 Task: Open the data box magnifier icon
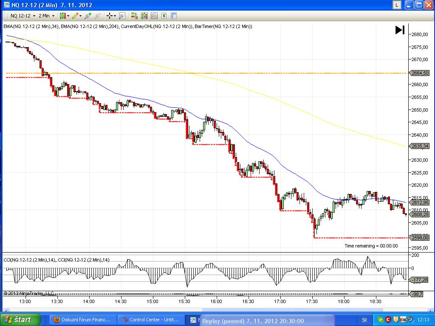122,16
